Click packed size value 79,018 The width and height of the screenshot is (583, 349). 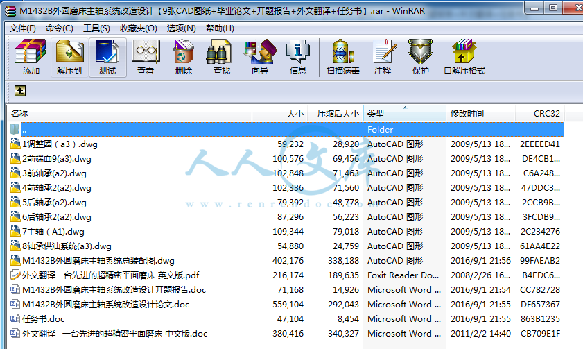(x=345, y=231)
